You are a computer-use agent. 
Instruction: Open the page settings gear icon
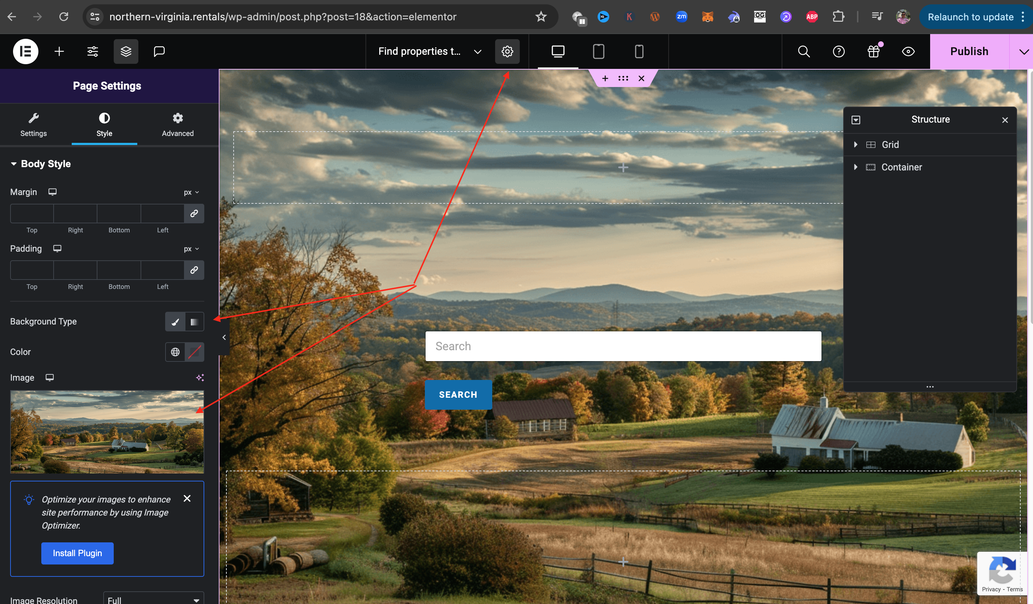(x=507, y=51)
